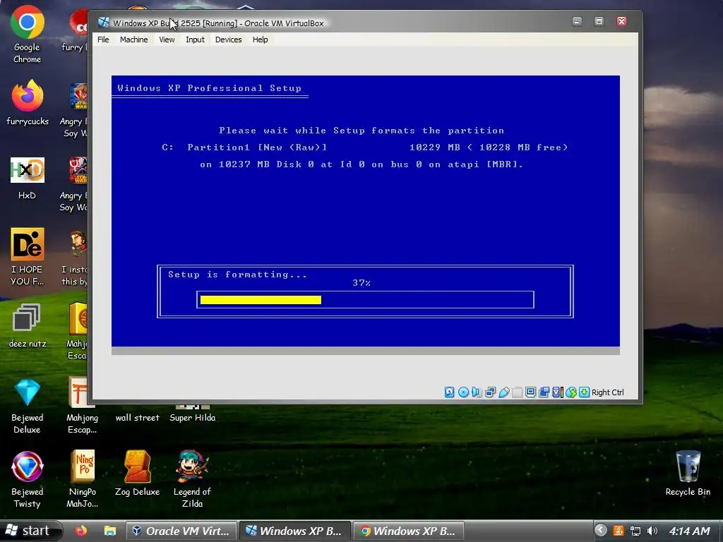Select the wall street desktop label
This screenshot has height=542, width=723.
pyautogui.click(x=138, y=418)
